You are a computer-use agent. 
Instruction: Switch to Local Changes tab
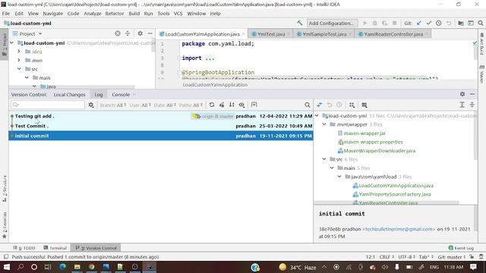pos(69,94)
